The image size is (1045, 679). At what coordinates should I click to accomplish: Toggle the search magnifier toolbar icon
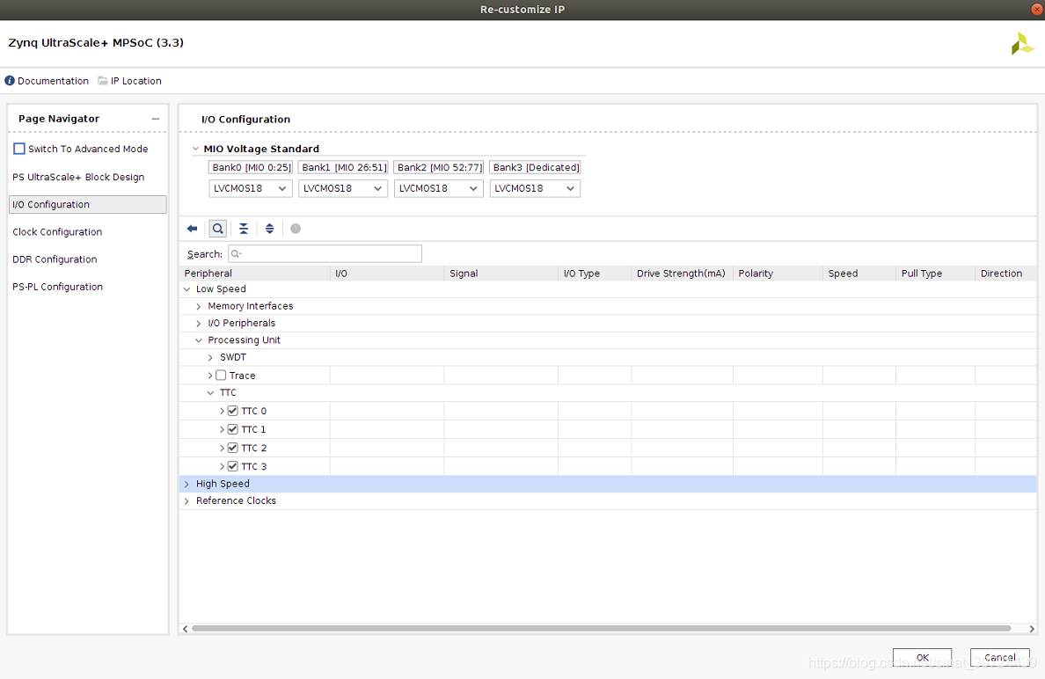[218, 229]
